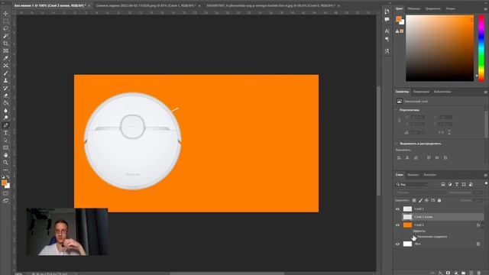Hide the top Слой 1 layer
Viewport: 489px width, 275px height.
coord(397,209)
